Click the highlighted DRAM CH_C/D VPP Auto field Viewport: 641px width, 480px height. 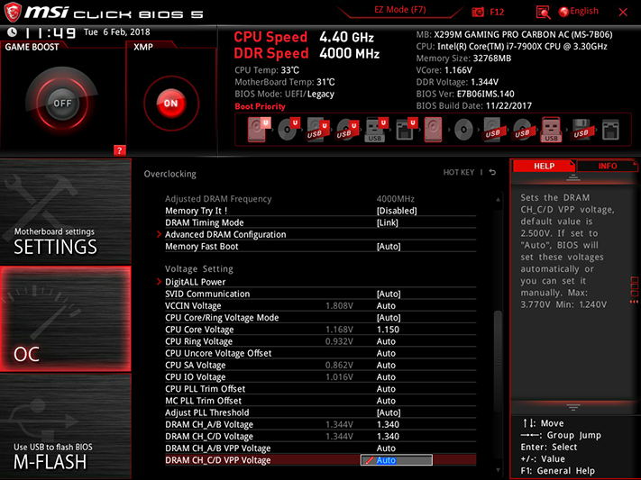(396, 460)
